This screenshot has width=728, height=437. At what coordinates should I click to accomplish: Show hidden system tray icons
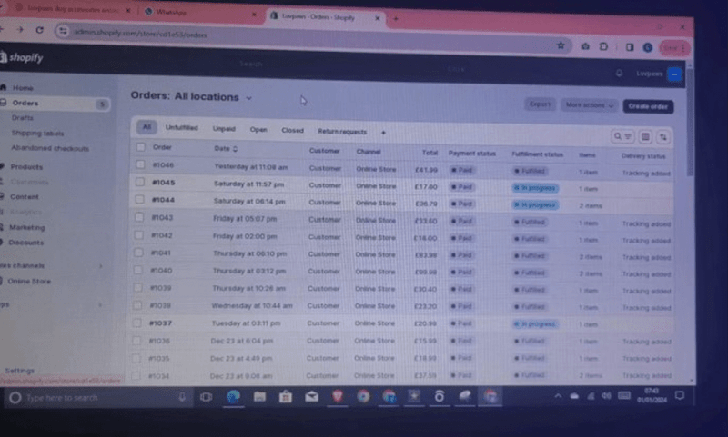pos(558,396)
